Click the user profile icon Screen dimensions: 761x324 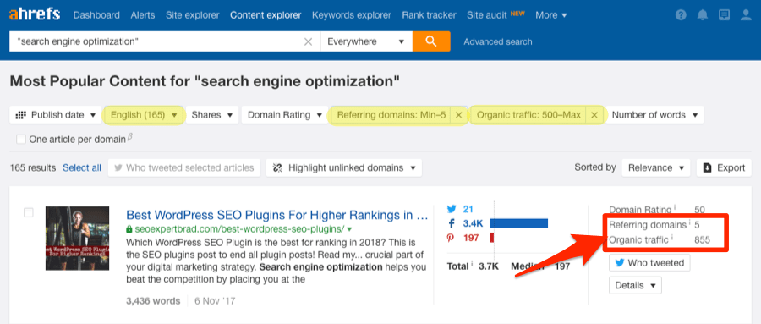point(746,15)
